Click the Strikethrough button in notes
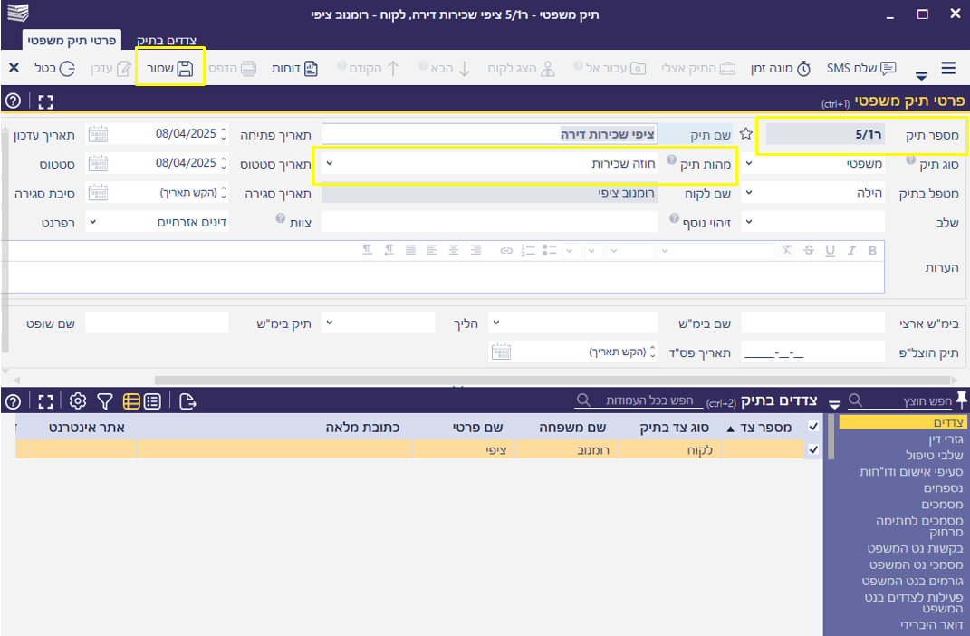970x636 pixels. pyautogui.click(x=809, y=251)
